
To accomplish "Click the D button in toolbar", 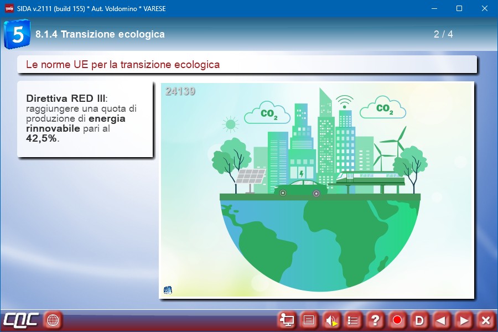I will click(419, 320).
